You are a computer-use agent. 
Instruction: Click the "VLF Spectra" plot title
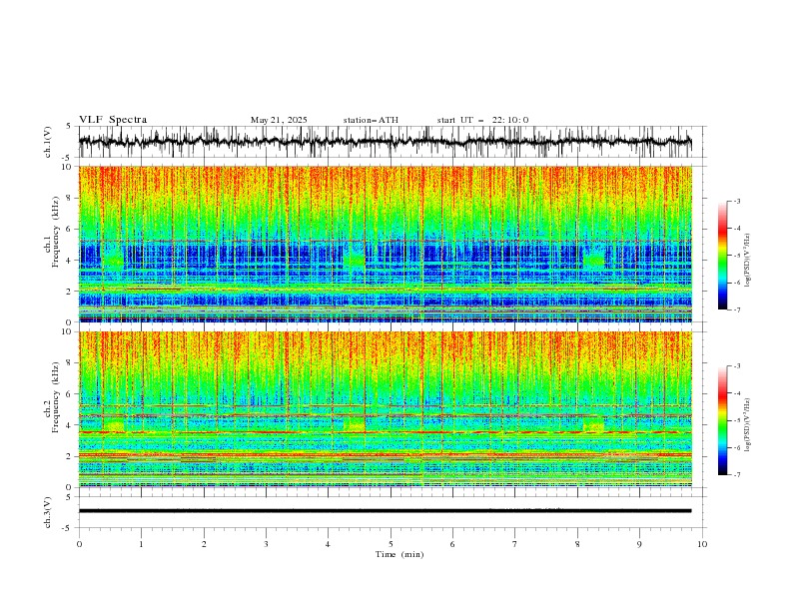click(x=113, y=120)
